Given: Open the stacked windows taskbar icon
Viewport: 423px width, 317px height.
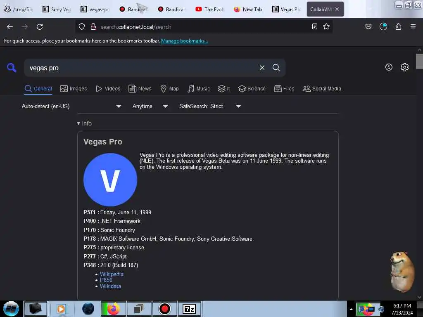Looking at the screenshot, I should tap(139, 309).
